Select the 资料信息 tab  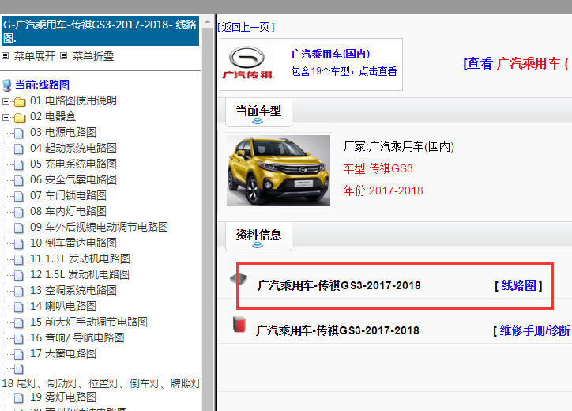click(x=258, y=236)
